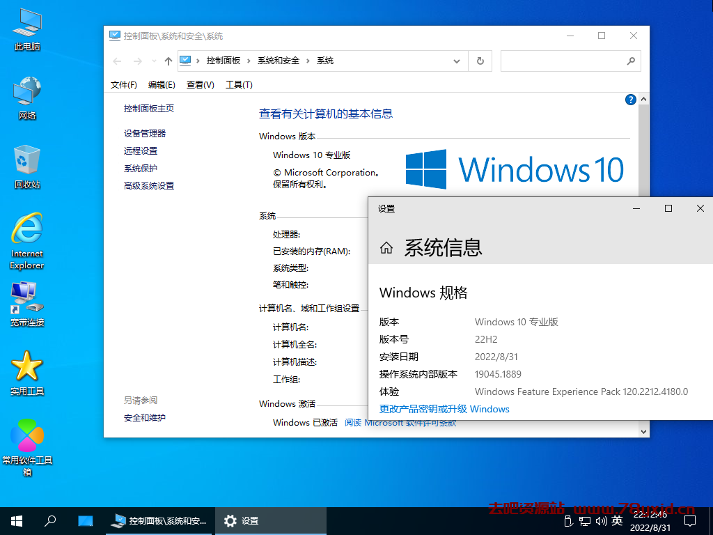Maximize the Settings window
This screenshot has height=535, width=713.
(x=668, y=208)
